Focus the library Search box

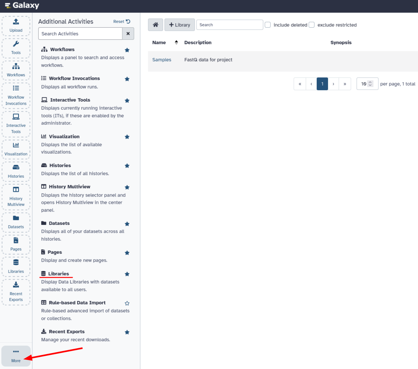(230, 25)
